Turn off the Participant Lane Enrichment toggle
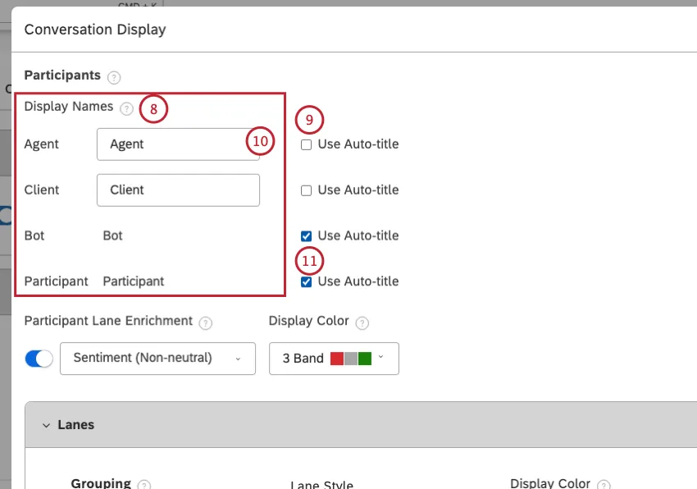 pyautogui.click(x=39, y=358)
